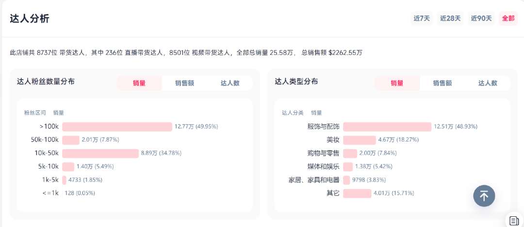Click the scroll-to-top arrow button
Viewport: 524px width, 227px height.
click(x=484, y=196)
